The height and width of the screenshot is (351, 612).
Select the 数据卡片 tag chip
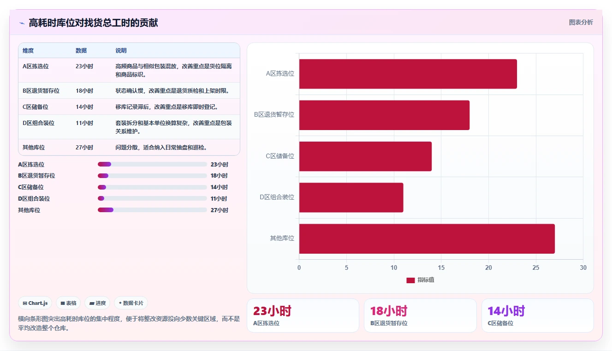pyautogui.click(x=131, y=303)
